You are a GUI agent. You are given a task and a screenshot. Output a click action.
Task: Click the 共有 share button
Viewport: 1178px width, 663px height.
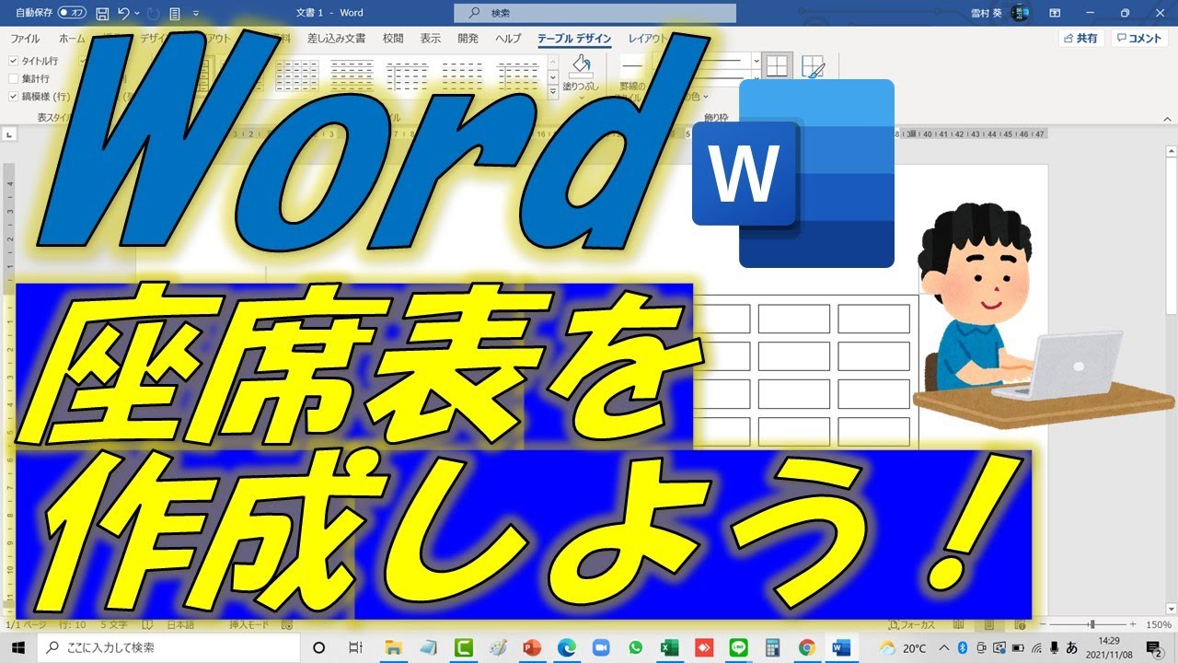1080,39
